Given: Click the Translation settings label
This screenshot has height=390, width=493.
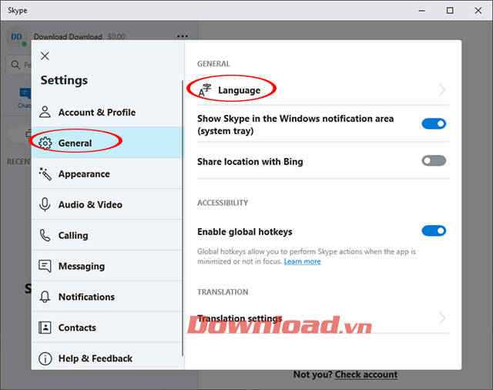Looking at the screenshot, I should click(240, 318).
